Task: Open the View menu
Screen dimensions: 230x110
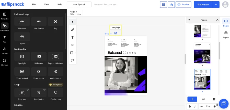Action: 47,5
